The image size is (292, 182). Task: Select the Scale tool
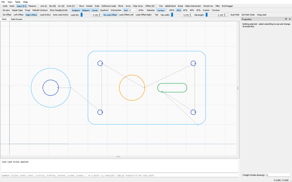[x=97, y=6]
